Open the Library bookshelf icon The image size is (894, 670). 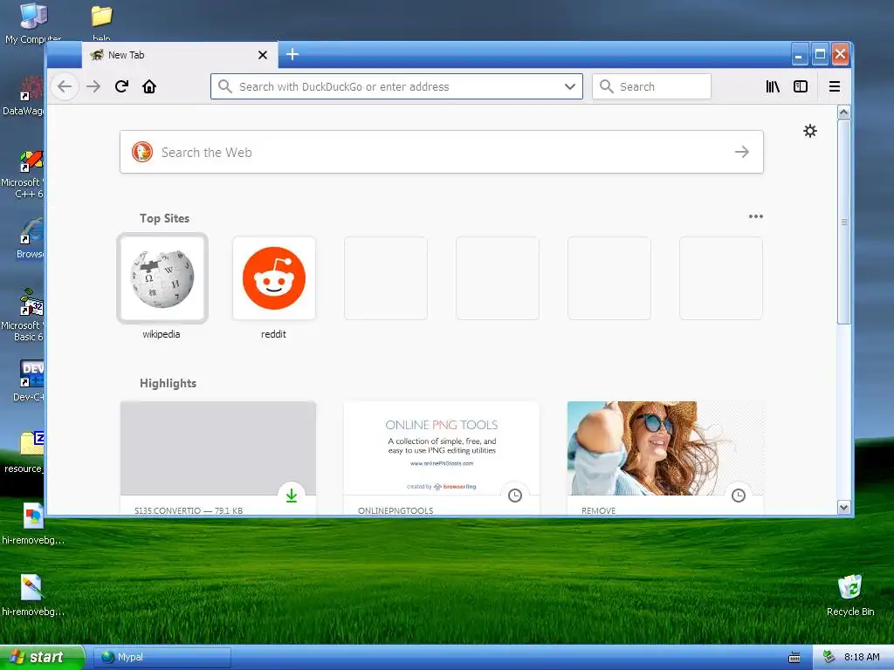(773, 86)
